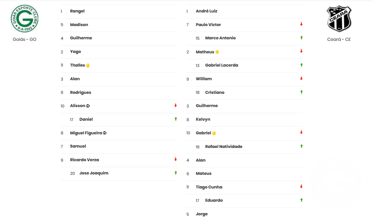Click the goal ball icon beside Alisson
This screenshot has width=373, height=220.
[88, 106]
